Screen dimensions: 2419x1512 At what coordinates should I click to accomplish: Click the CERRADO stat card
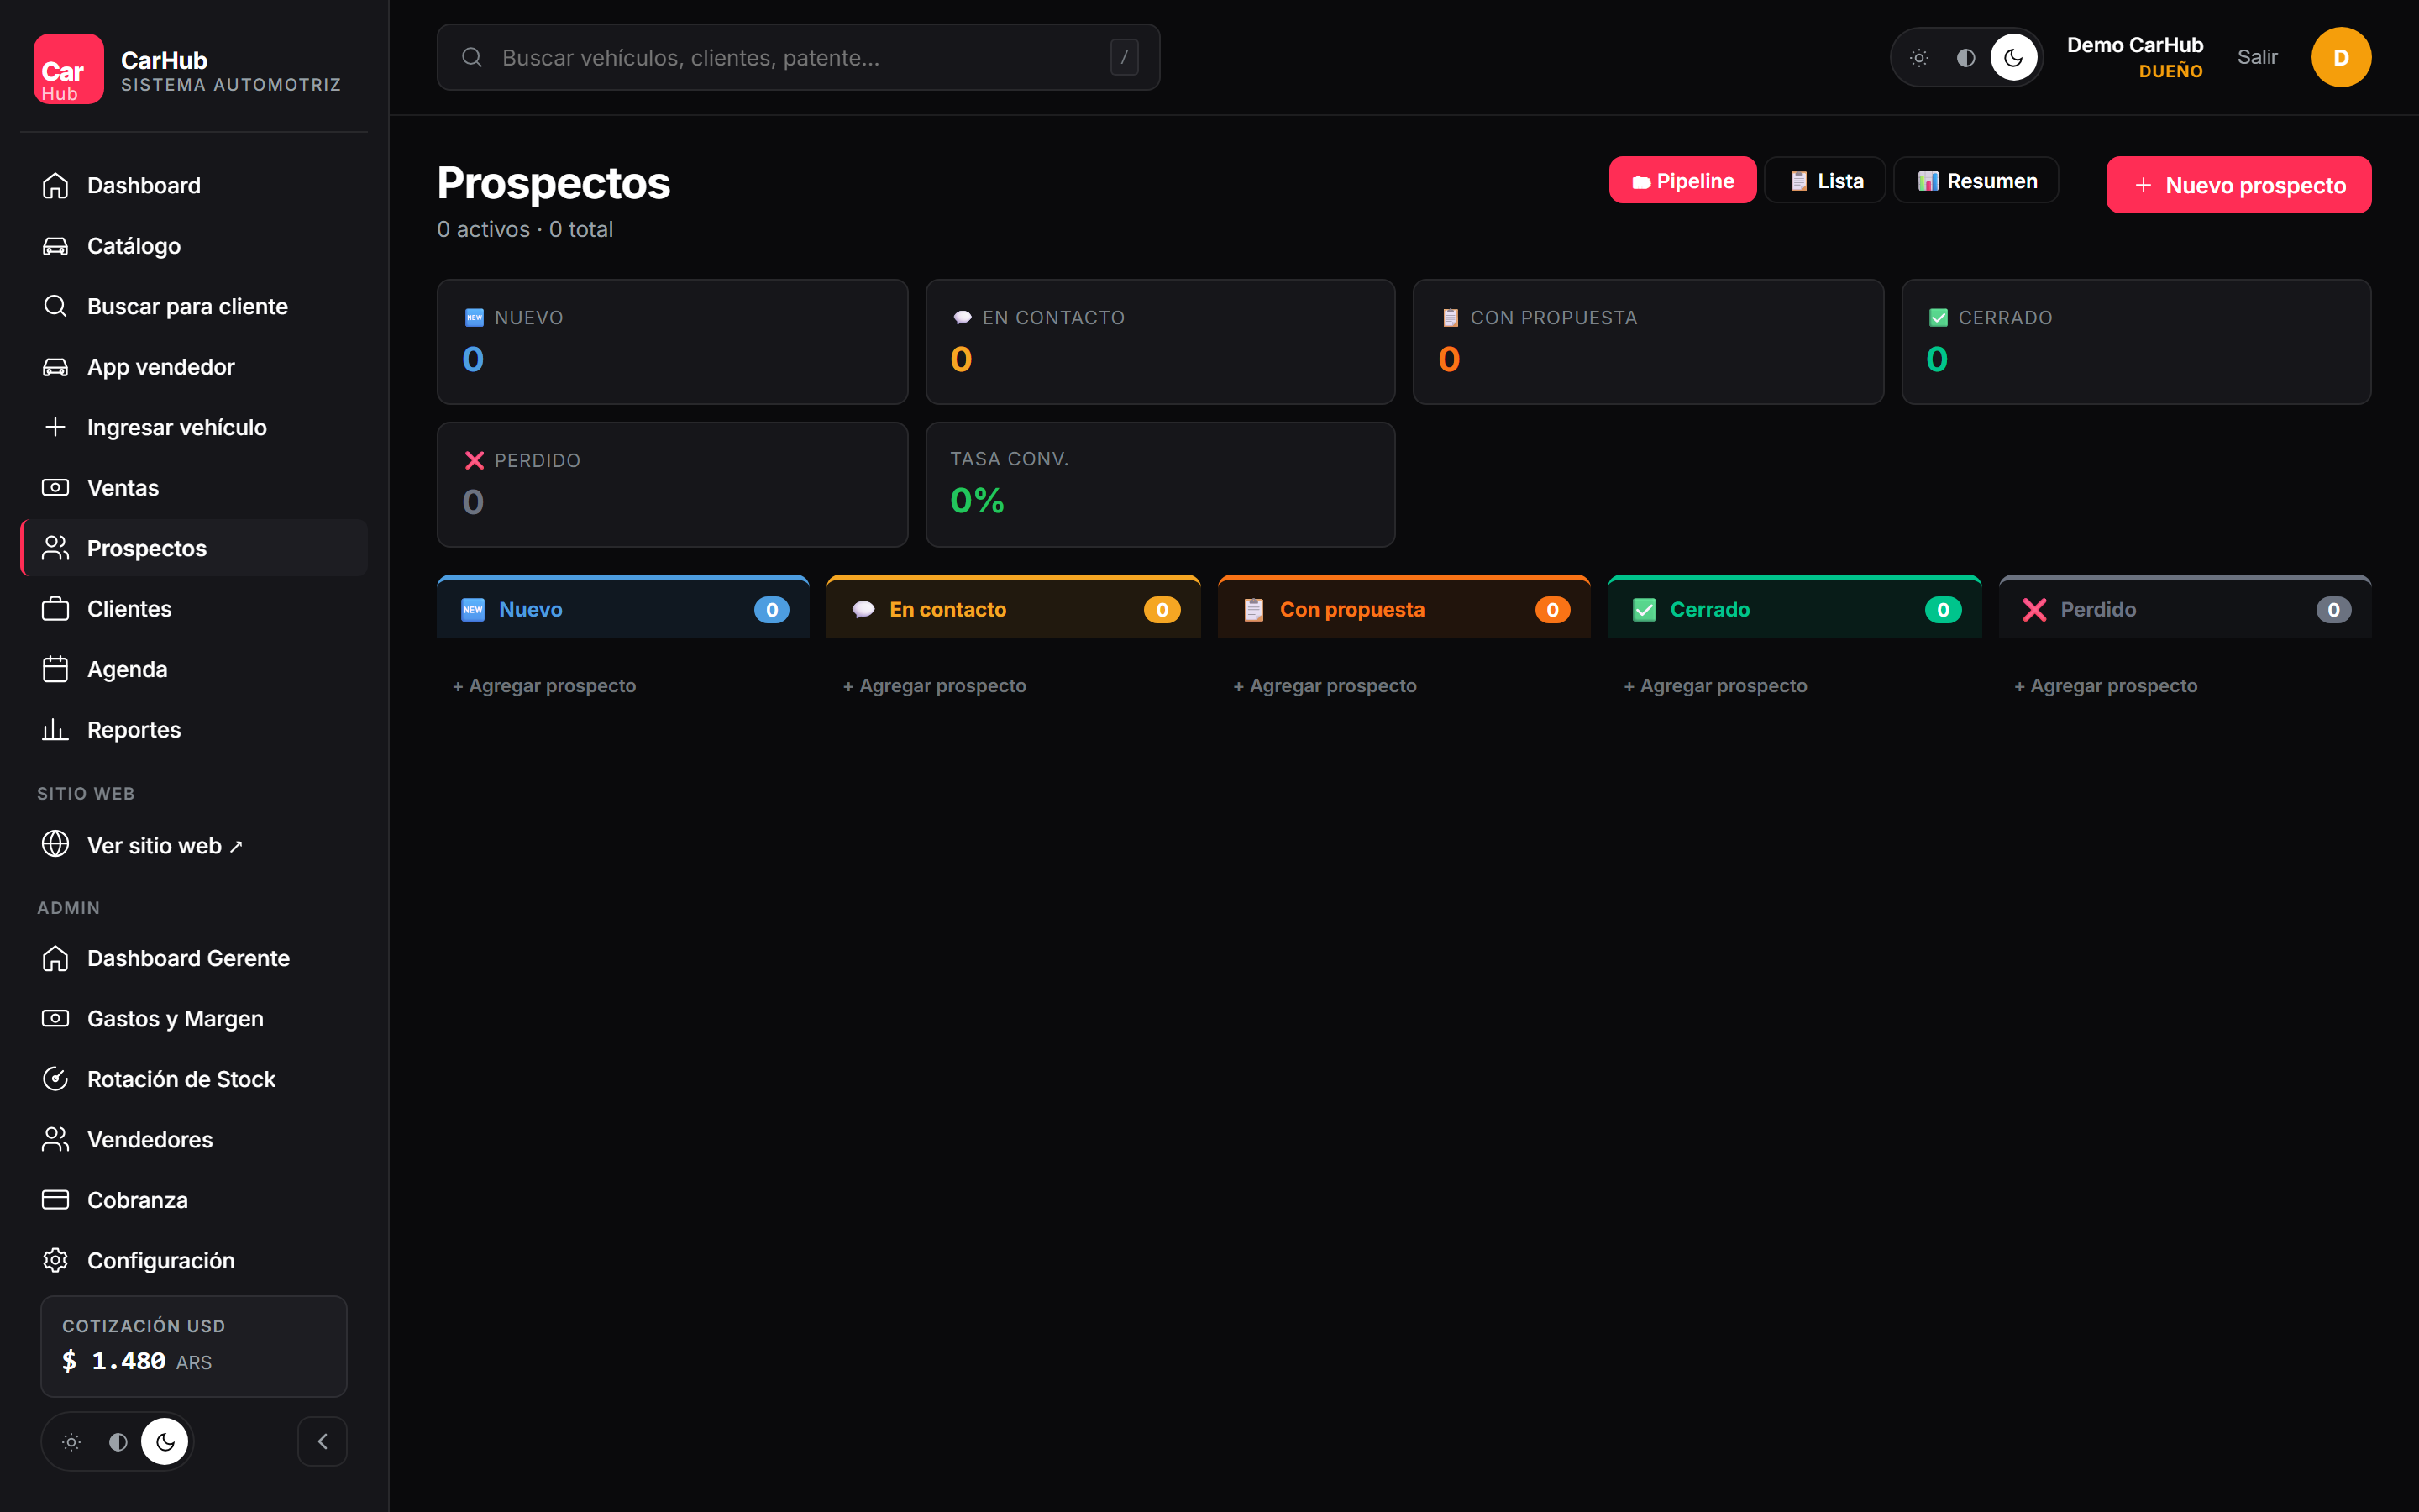(2136, 342)
